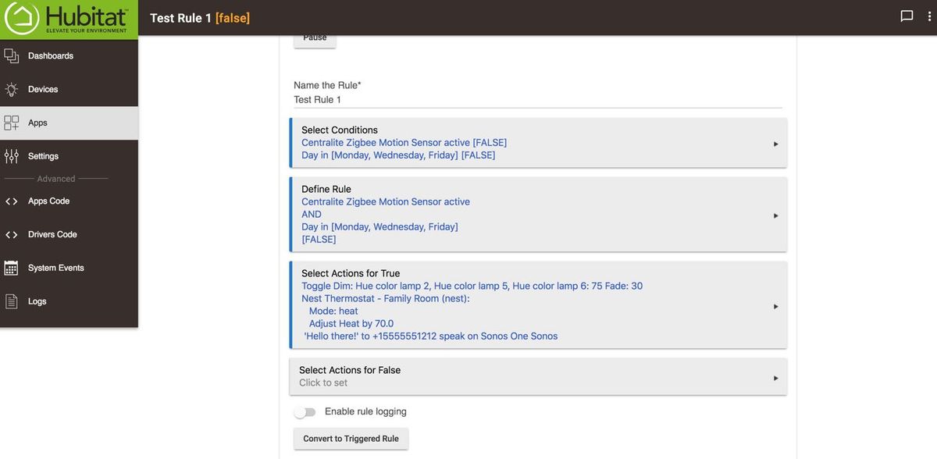Click the System Events calendar icon

click(11, 268)
